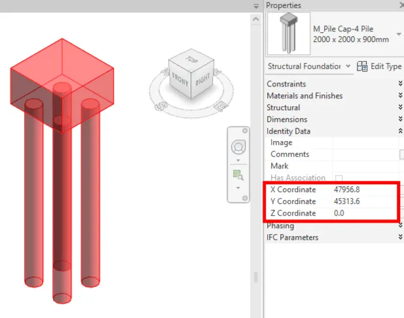
Task: Open the Steering Wheels navigation tool
Action: coord(239,147)
